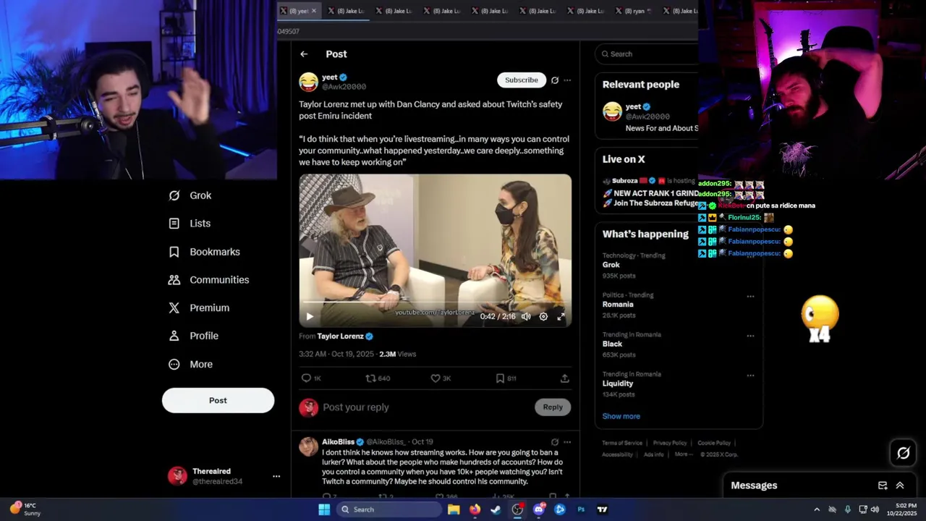
Task: Open File Explorer from taskbar
Action: click(x=454, y=509)
